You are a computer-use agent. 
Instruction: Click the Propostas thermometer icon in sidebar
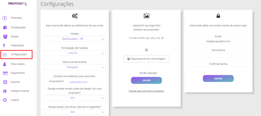5,18
